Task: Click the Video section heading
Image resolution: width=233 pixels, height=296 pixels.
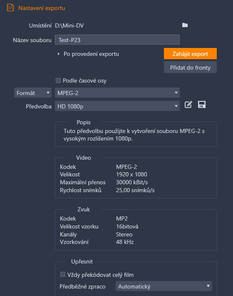Action: 84,158
